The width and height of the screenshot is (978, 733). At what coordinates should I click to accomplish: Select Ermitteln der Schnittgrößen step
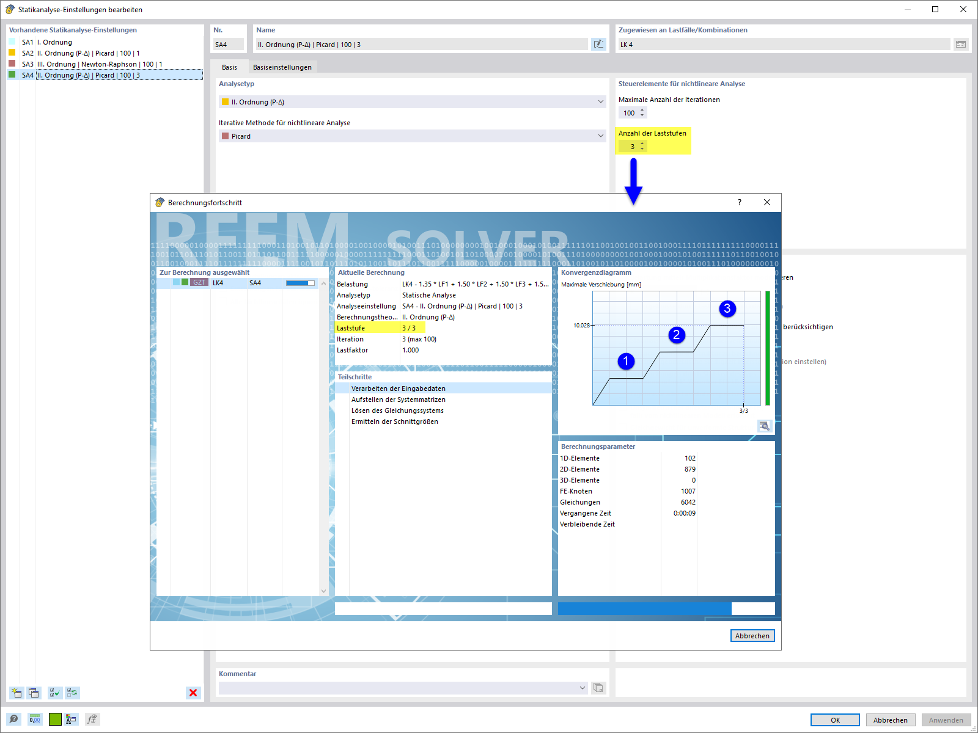(443, 421)
